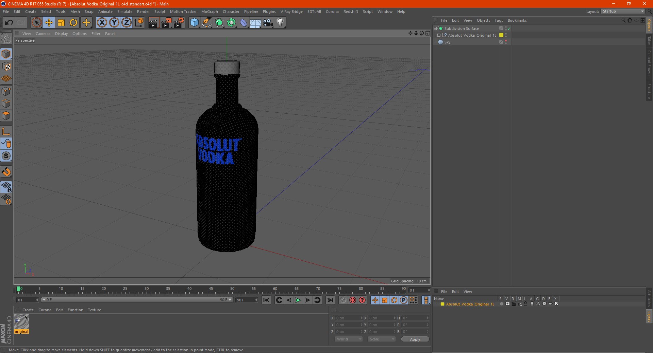Click the Undo arrow icon
The height and width of the screenshot is (353, 653).
(9, 23)
